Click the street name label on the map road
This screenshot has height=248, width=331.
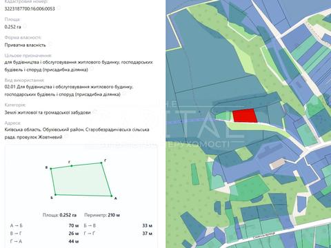pyautogui.click(x=264, y=235)
